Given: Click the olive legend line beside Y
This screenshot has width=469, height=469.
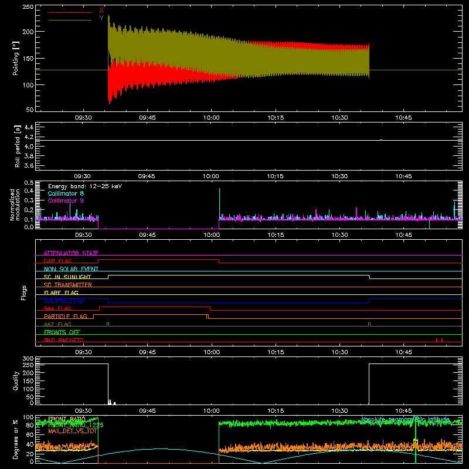Looking at the screenshot, I should [x=70, y=20].
